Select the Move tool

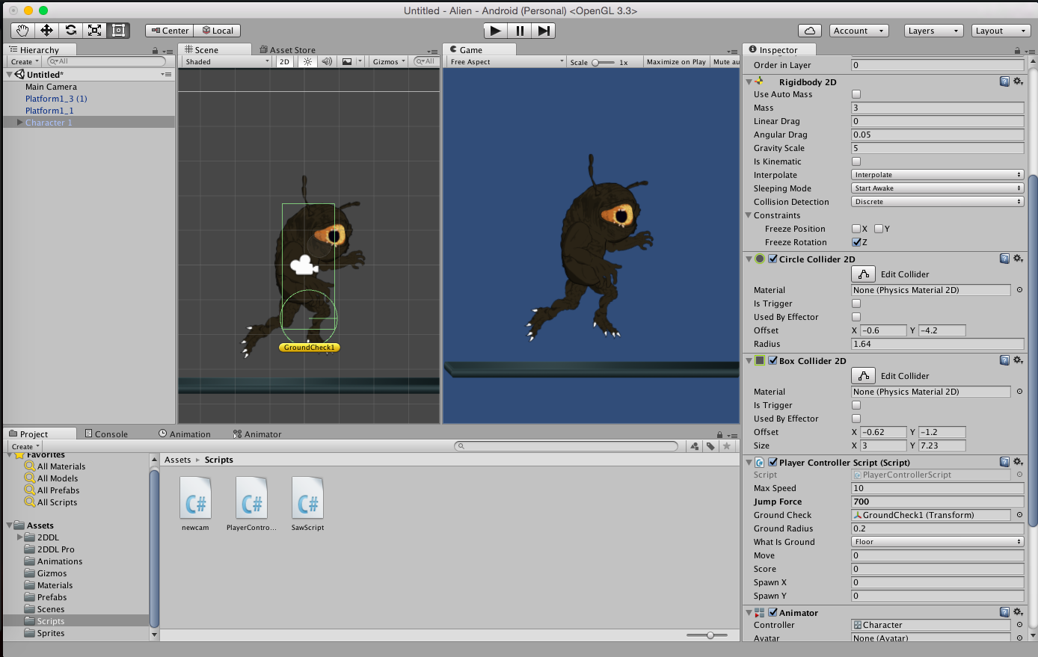tap(46, 31)
